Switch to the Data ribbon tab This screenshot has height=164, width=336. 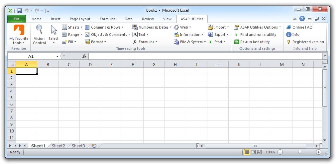click(x=129, y=19)
